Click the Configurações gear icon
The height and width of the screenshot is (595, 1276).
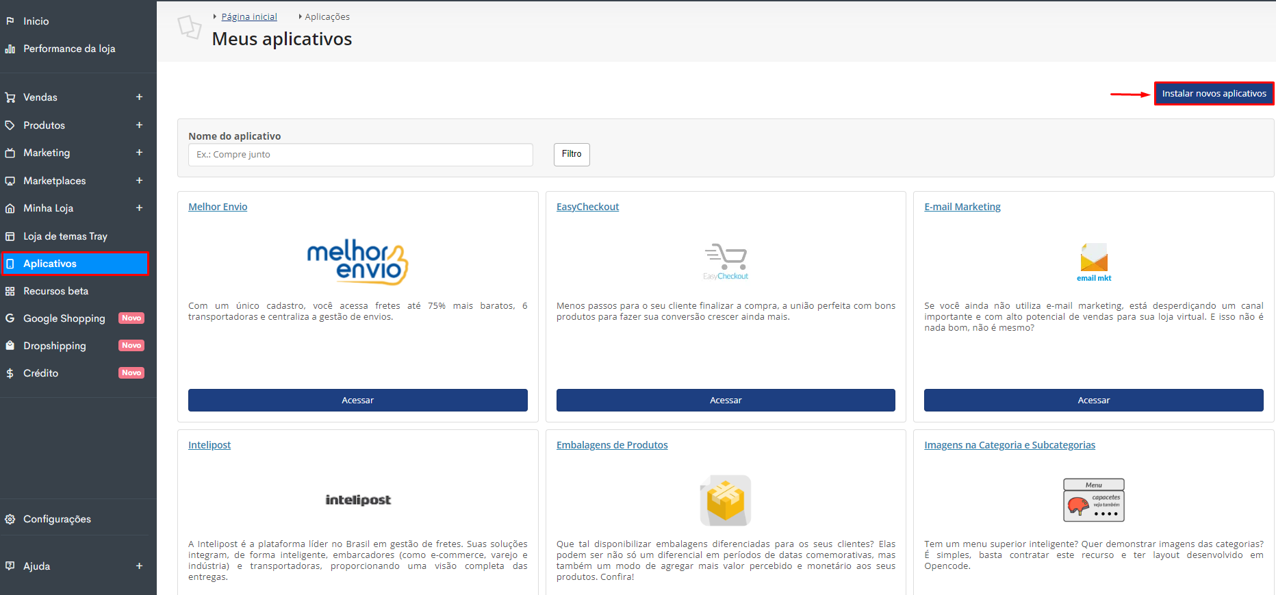pyautogui.click(x=10, y=519)
